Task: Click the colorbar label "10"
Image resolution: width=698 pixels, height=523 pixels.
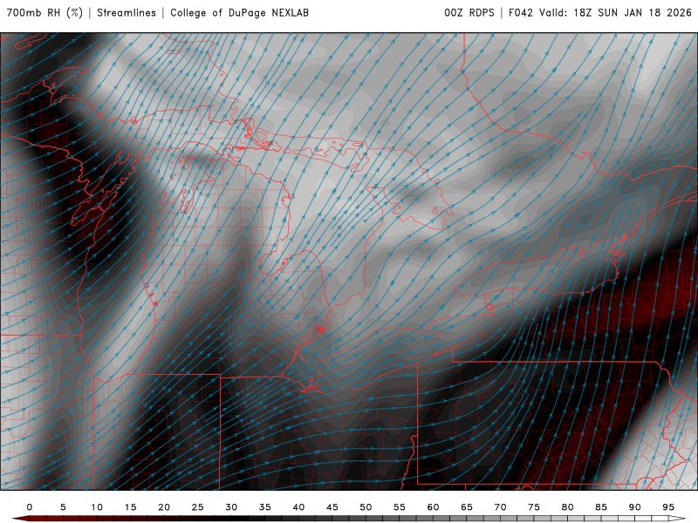Action: point(97,507)
